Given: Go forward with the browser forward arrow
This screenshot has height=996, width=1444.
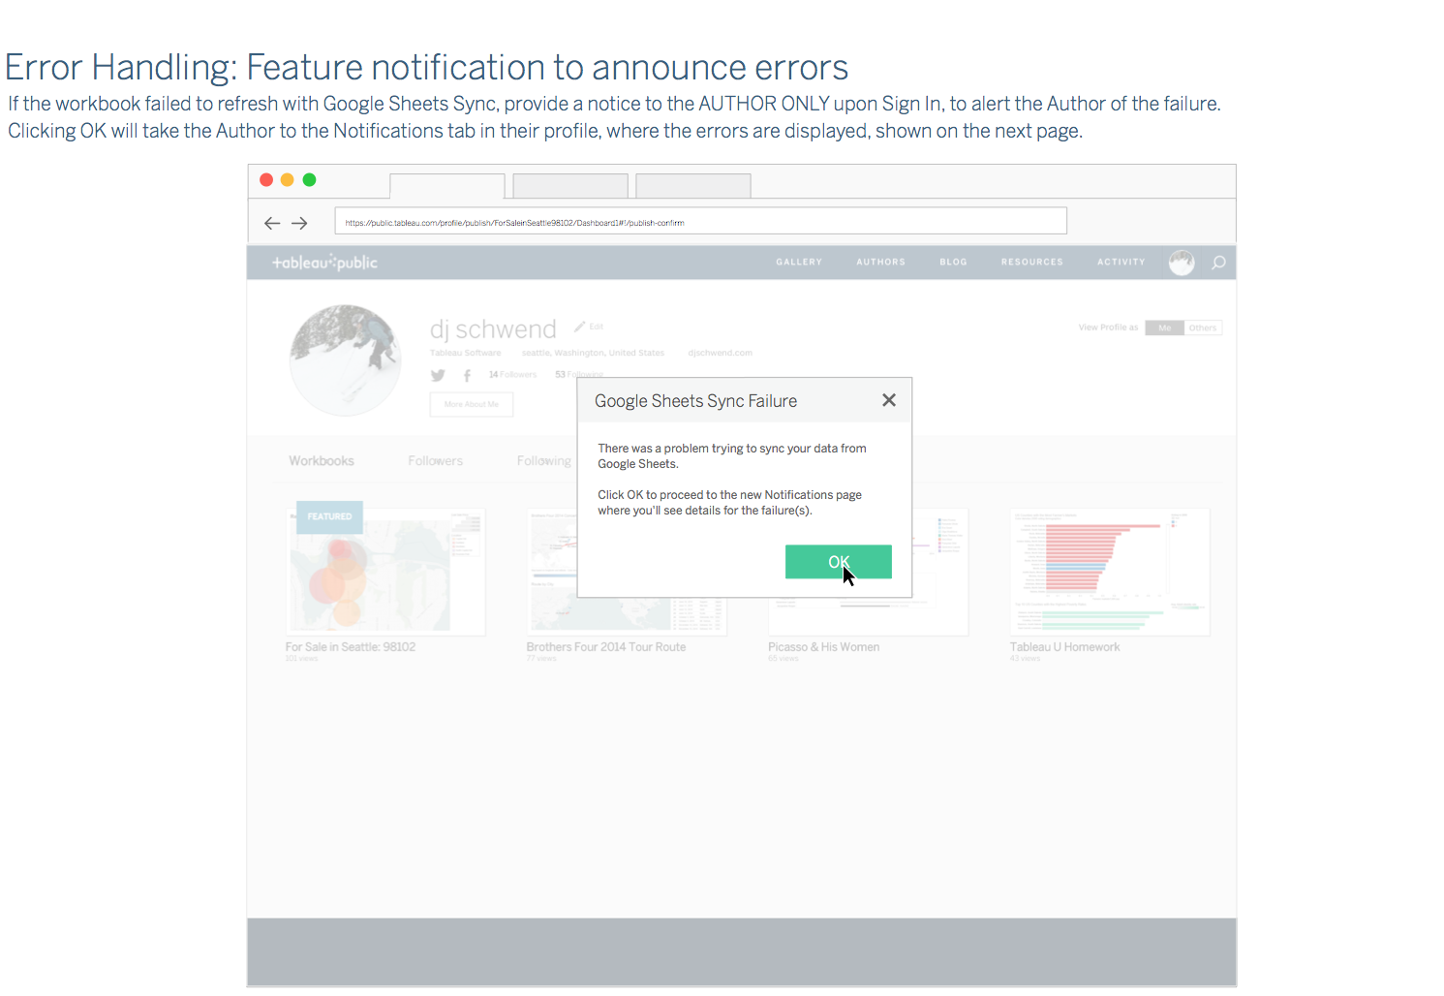Looking at the screenshot, I should [299, 223].
